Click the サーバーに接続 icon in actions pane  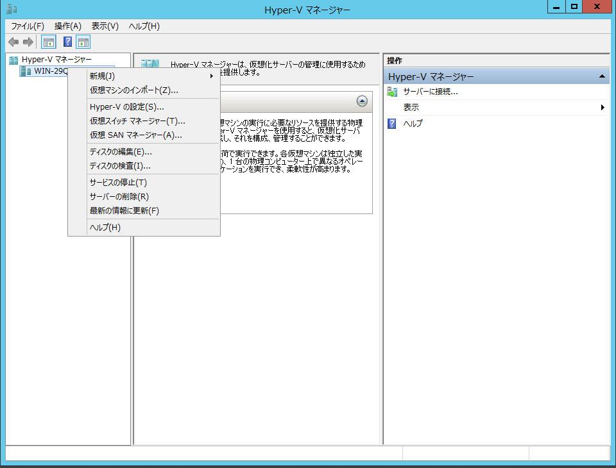click(392, 92)
